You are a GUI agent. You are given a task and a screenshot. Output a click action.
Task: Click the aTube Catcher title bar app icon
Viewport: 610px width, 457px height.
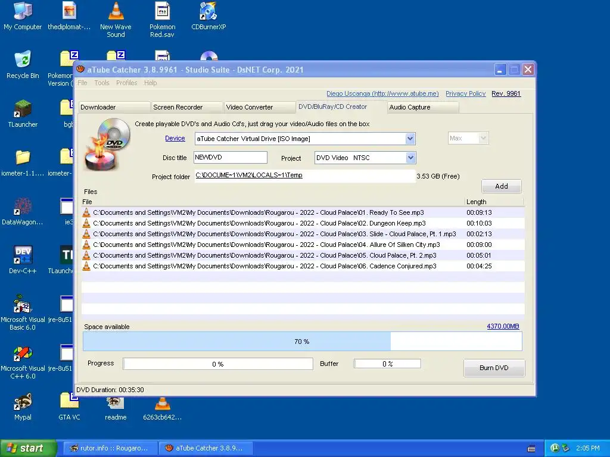click(x=80, y=69)
